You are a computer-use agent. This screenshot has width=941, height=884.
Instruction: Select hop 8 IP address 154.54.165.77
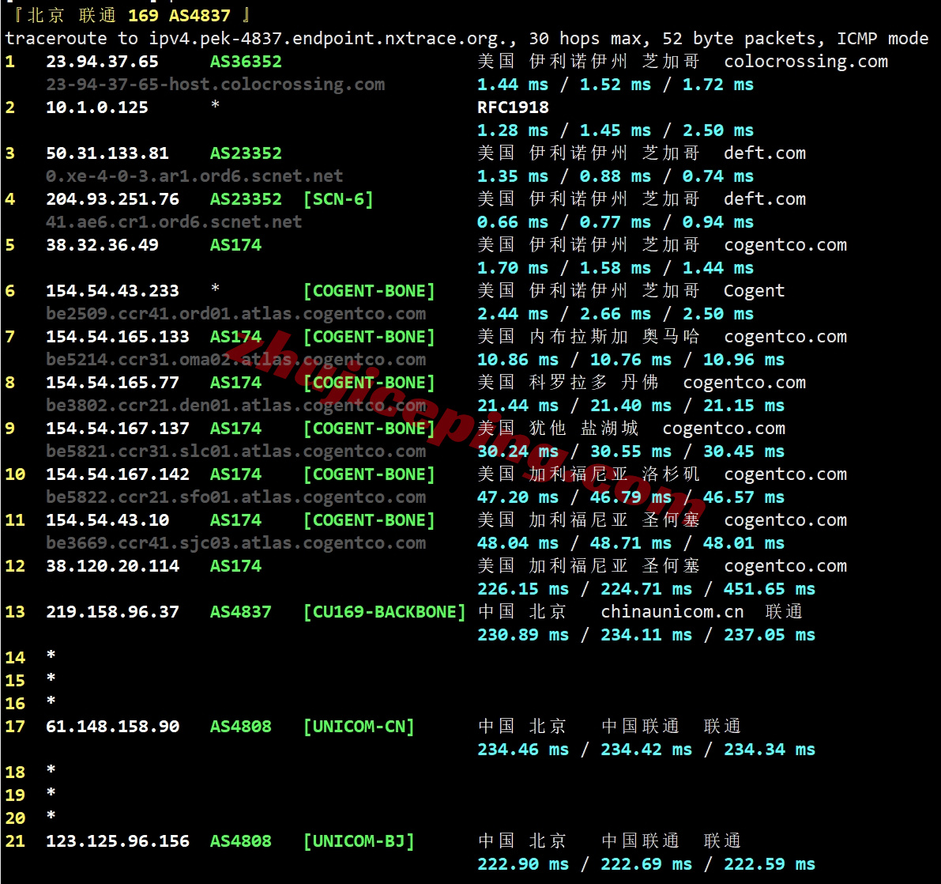coord(112,383)
